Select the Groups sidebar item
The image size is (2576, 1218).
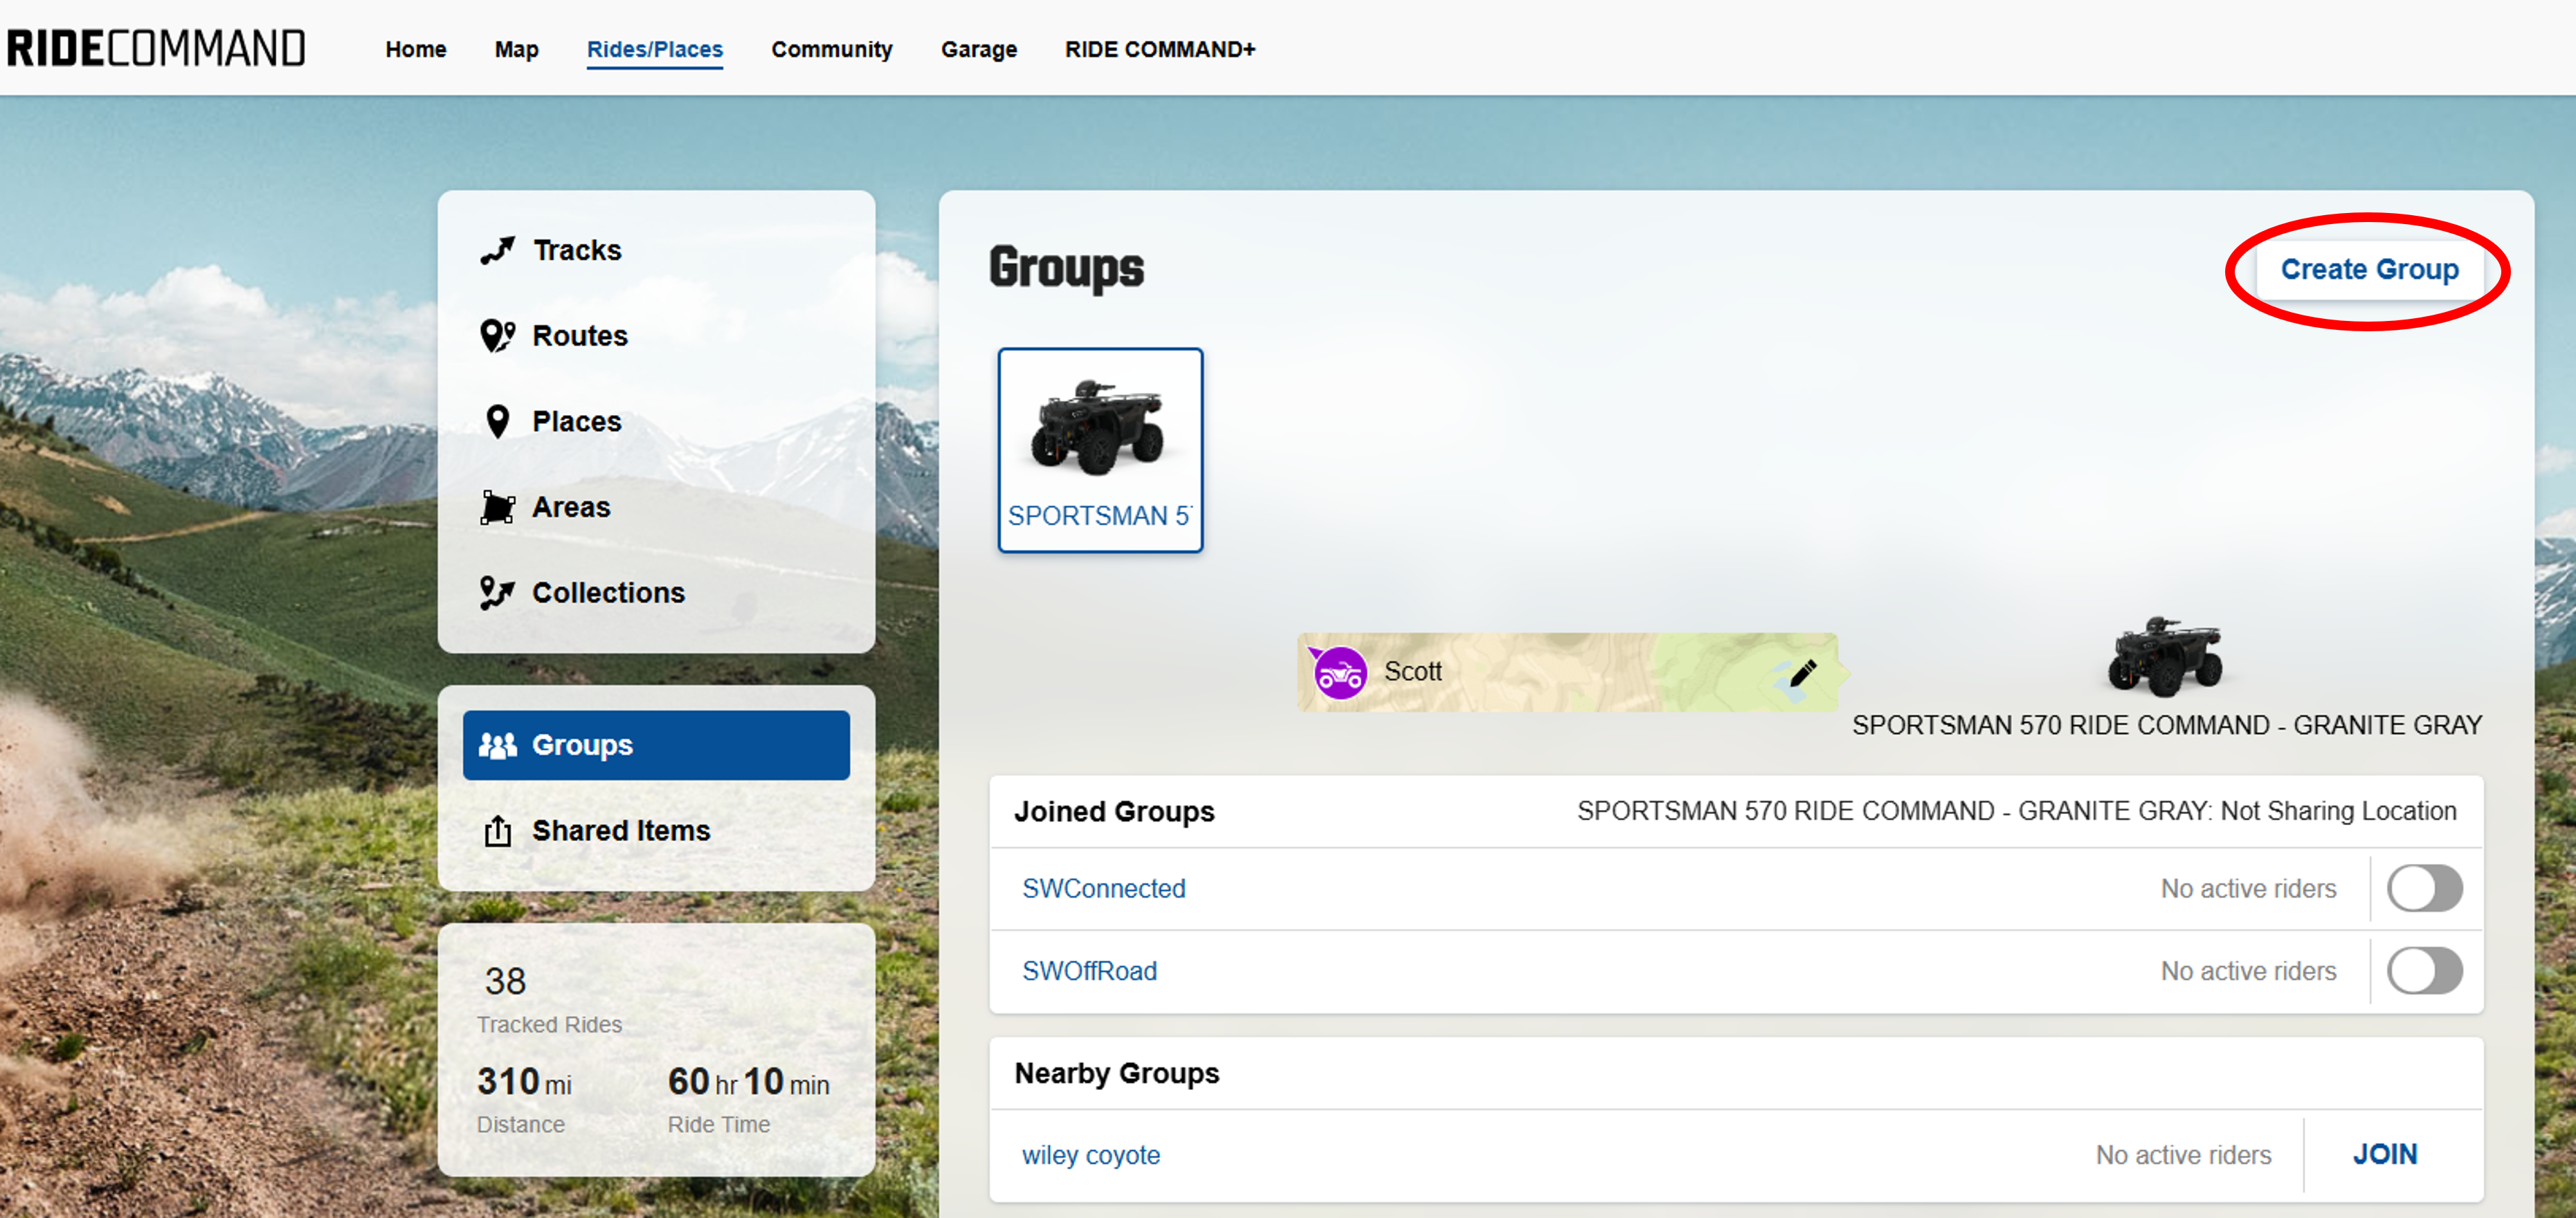pos(656,744)
